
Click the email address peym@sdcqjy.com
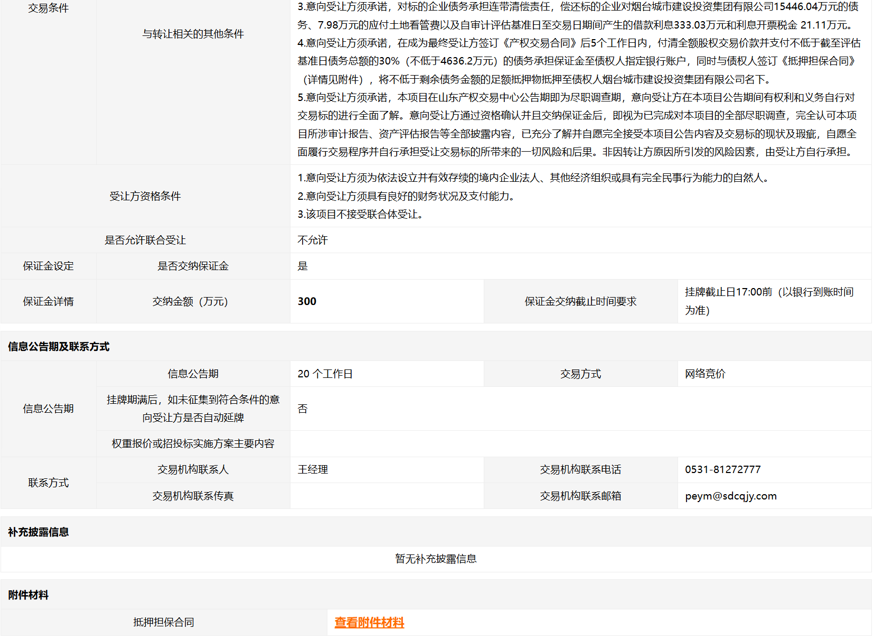click(730, 496)
